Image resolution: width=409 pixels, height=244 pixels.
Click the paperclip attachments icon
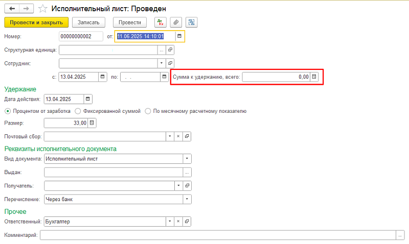(x=176, y=22)
